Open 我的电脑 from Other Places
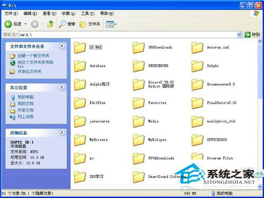The height and width of the screenshot is (198, 264). pyautogui.click(x=25, y=97)
